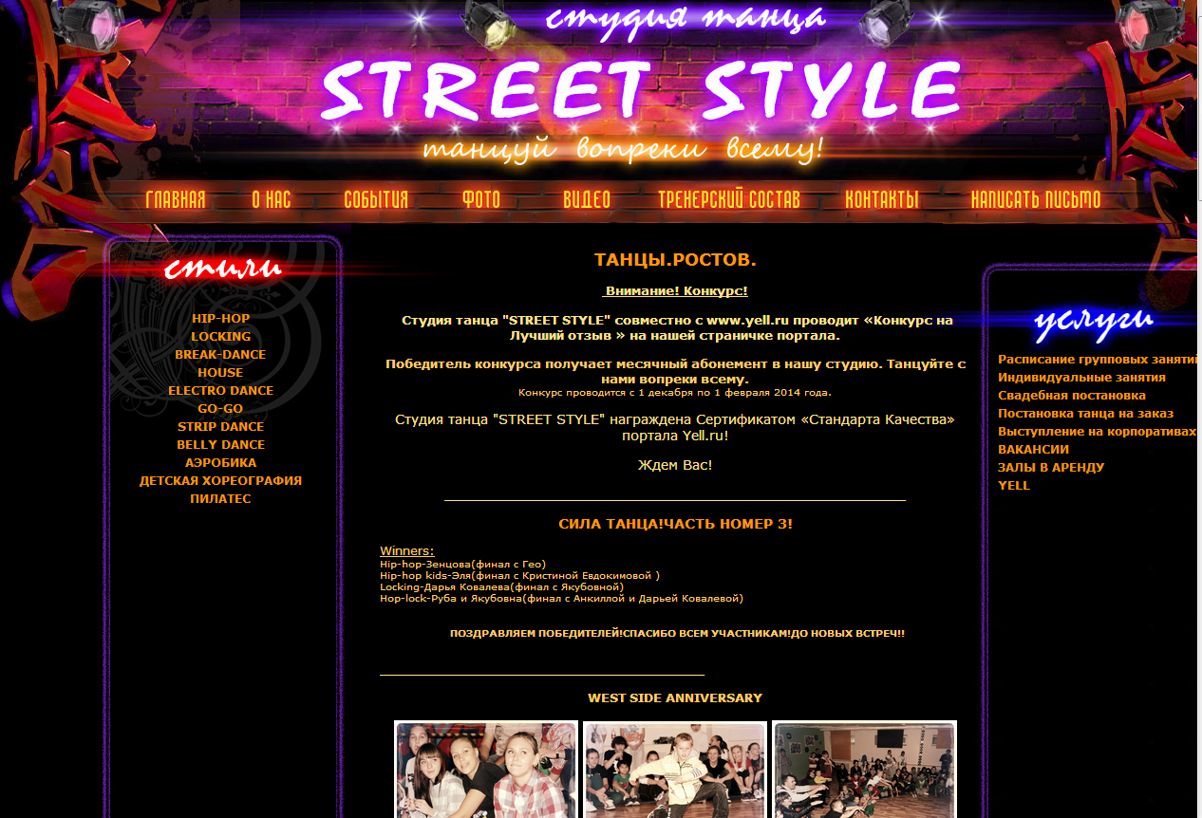Open the BREAK-DANCE style link
Image resolution: width=1202 pixels, height=818 pixels.
pos(220,355)
